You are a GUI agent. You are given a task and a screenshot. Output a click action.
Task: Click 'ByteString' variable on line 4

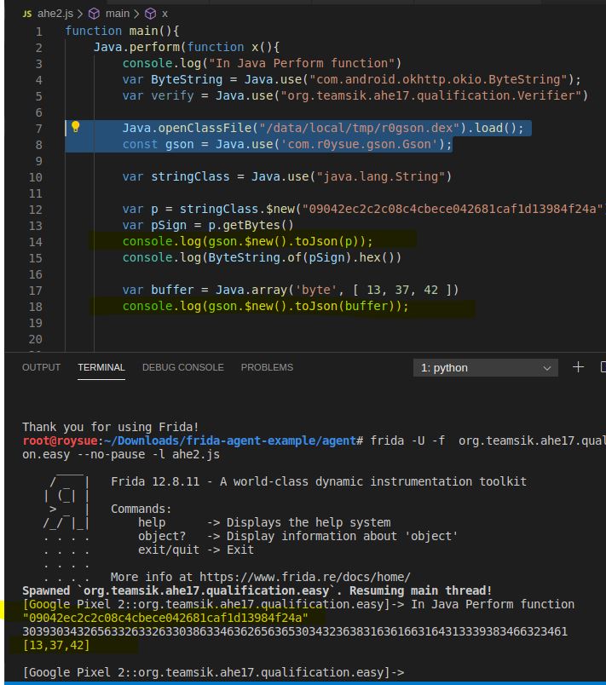tap(187, 79)
